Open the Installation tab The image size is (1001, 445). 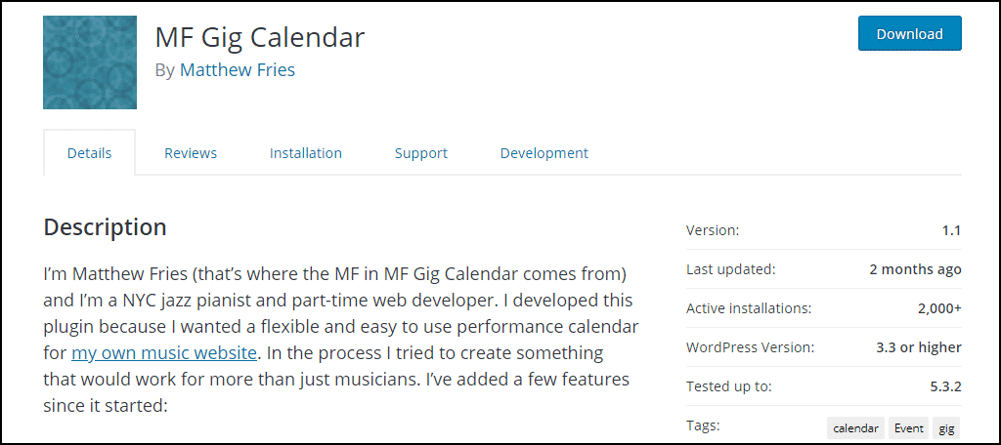pyautogui.click(x=306, y=153)
